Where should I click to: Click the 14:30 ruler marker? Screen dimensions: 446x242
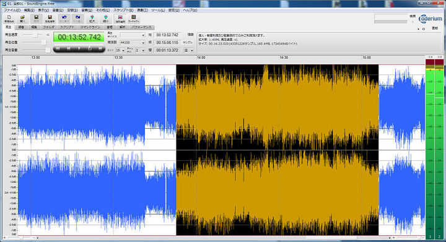(284, 58)
